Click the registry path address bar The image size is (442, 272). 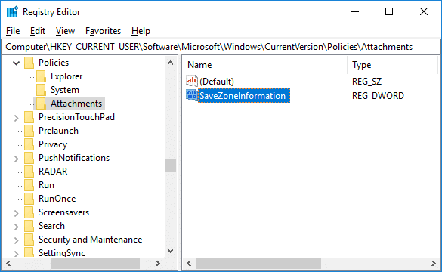click(221, 47)
